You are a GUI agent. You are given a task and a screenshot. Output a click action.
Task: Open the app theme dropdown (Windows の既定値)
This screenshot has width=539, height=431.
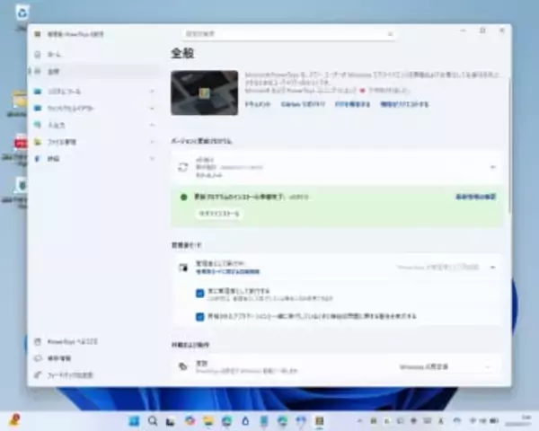click(x=446, y=366)
